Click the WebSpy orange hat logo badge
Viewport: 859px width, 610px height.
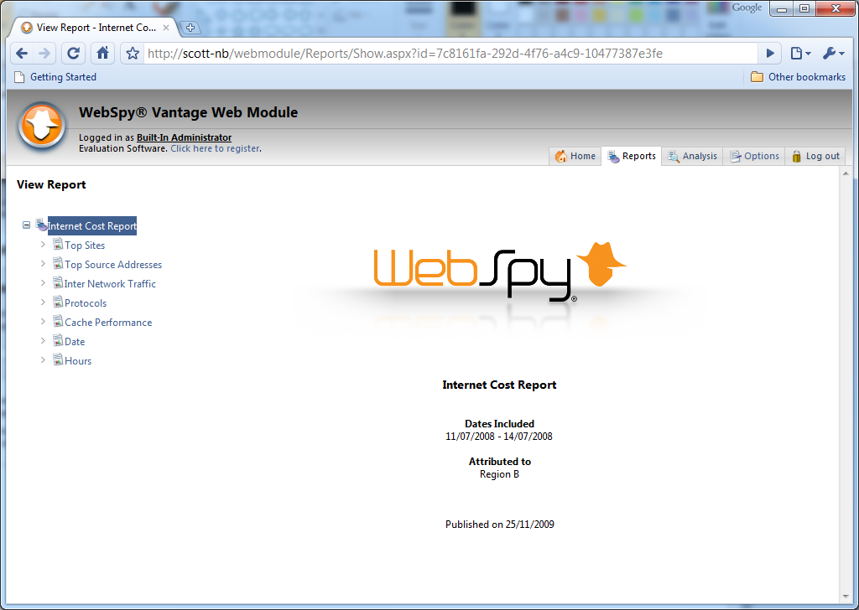42,126
